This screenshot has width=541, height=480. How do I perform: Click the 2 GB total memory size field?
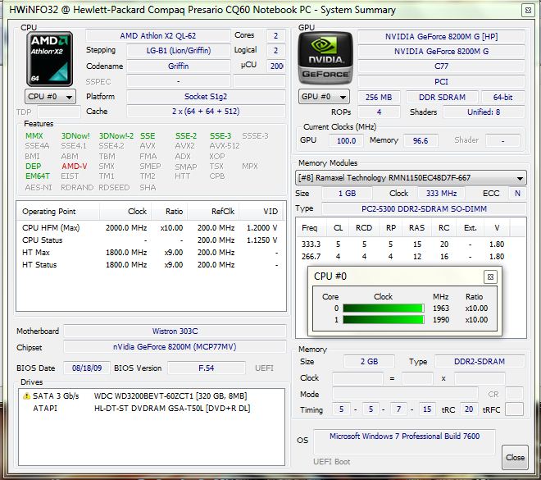[369, 362]
